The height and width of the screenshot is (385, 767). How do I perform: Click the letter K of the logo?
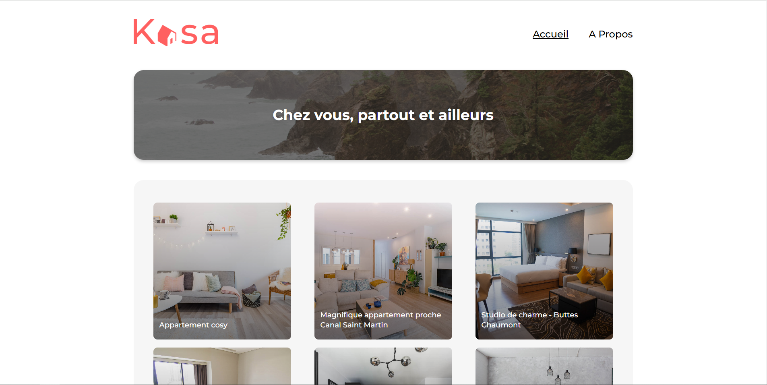(144, 31)
